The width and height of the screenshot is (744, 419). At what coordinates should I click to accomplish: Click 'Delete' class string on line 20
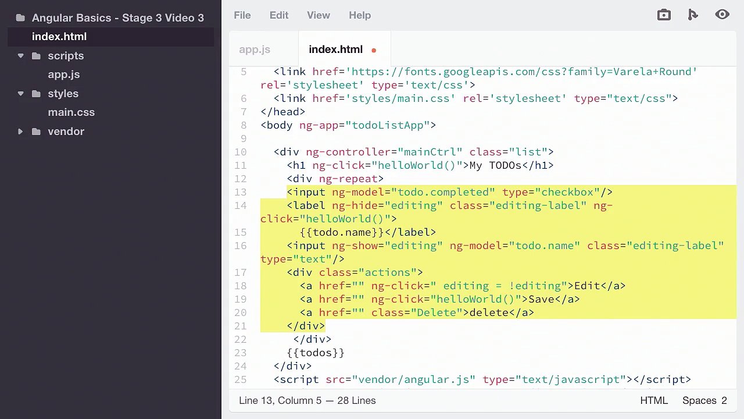point(437,313)
